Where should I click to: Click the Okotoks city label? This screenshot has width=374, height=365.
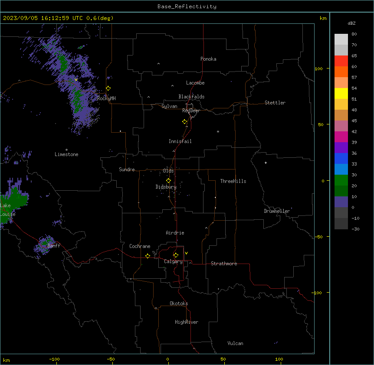click(x=179, y=303)
